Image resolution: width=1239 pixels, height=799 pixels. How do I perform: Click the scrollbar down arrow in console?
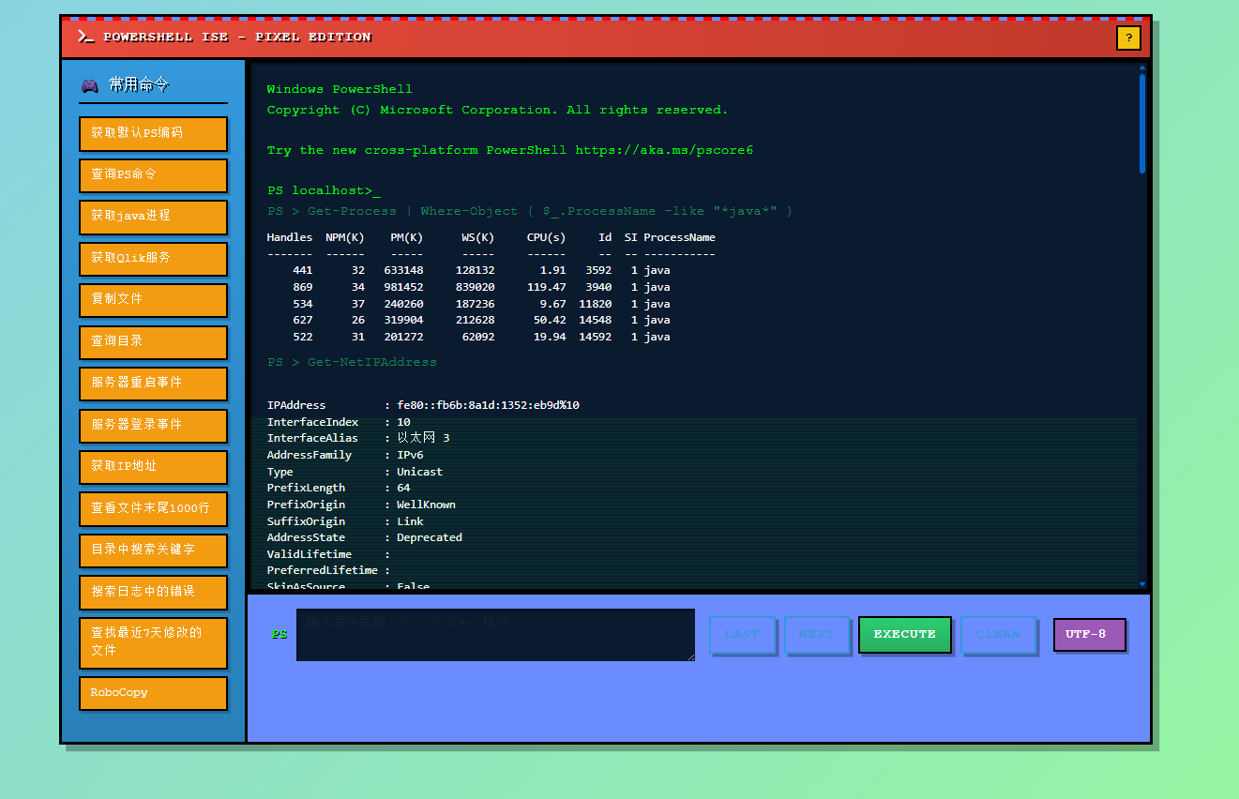point(1142,583)
